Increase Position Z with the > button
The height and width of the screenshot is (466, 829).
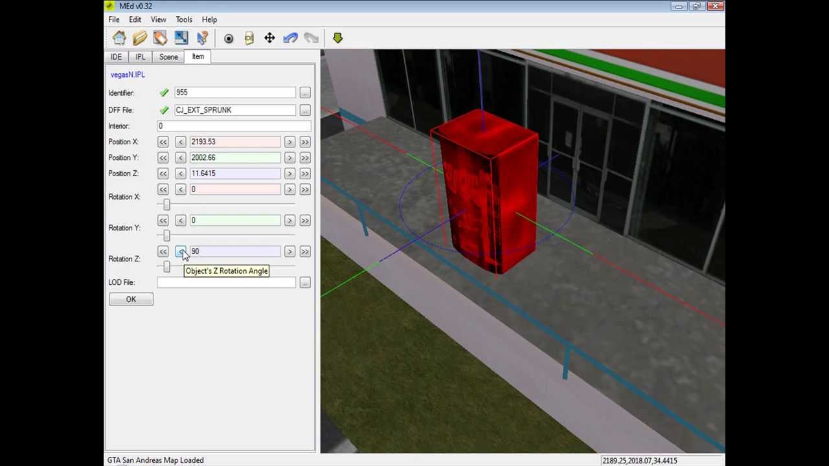click(x=289, y=173)
